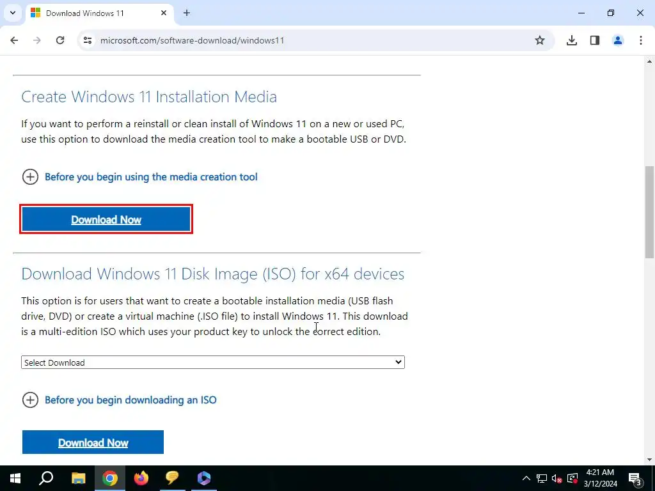Launch Firefox from the taskbar

141,478
